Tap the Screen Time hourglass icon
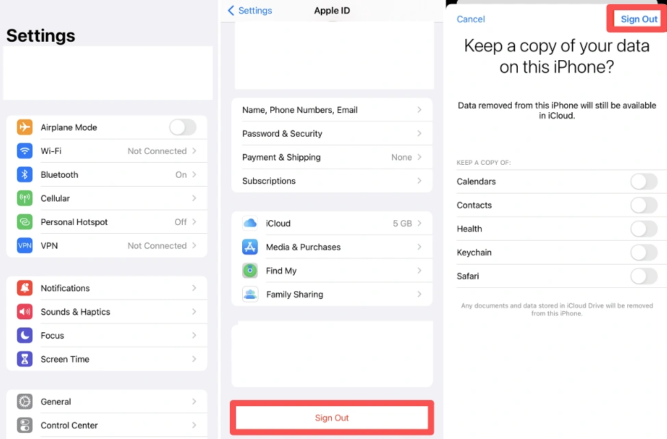Image resolution: width=667 pixels, height=439 pixels. 25,359
